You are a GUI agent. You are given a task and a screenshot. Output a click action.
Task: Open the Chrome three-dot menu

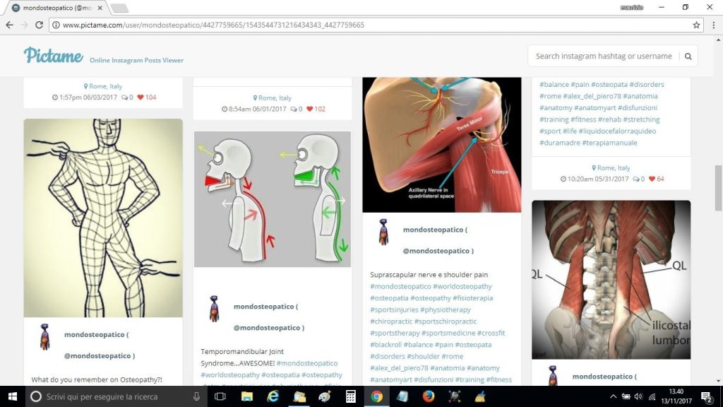(x=713, y=25)
